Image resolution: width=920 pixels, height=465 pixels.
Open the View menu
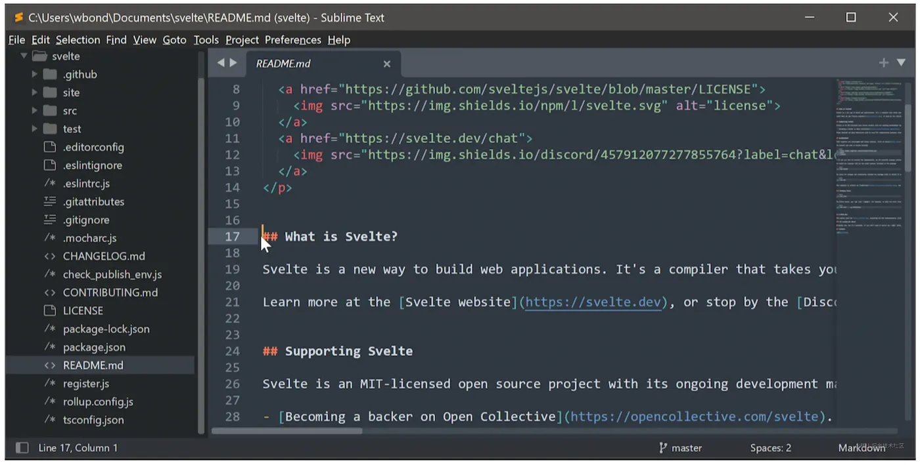(x=145, y=40)
